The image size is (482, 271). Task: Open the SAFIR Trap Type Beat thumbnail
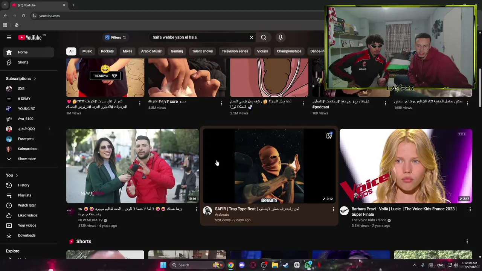tap(269, 166)
